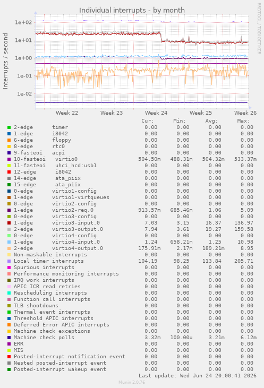Click the gray virtio3-output.0 legend swatch
Image resolution: width=264 pixels, height=388 pixels.
(9, 229)
